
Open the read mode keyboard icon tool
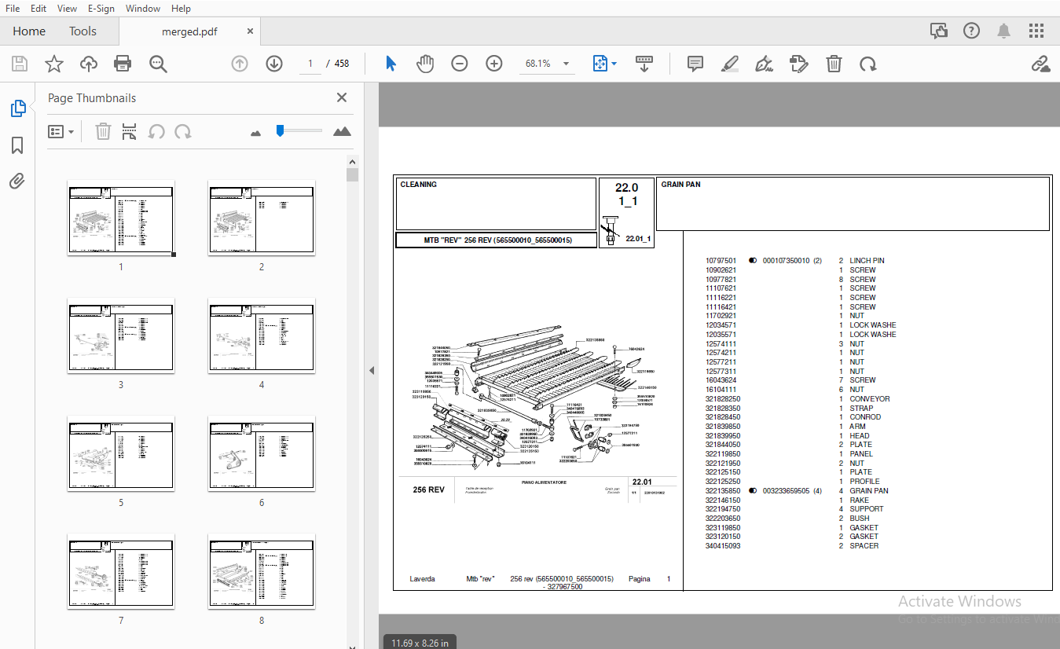click(644, 64)
